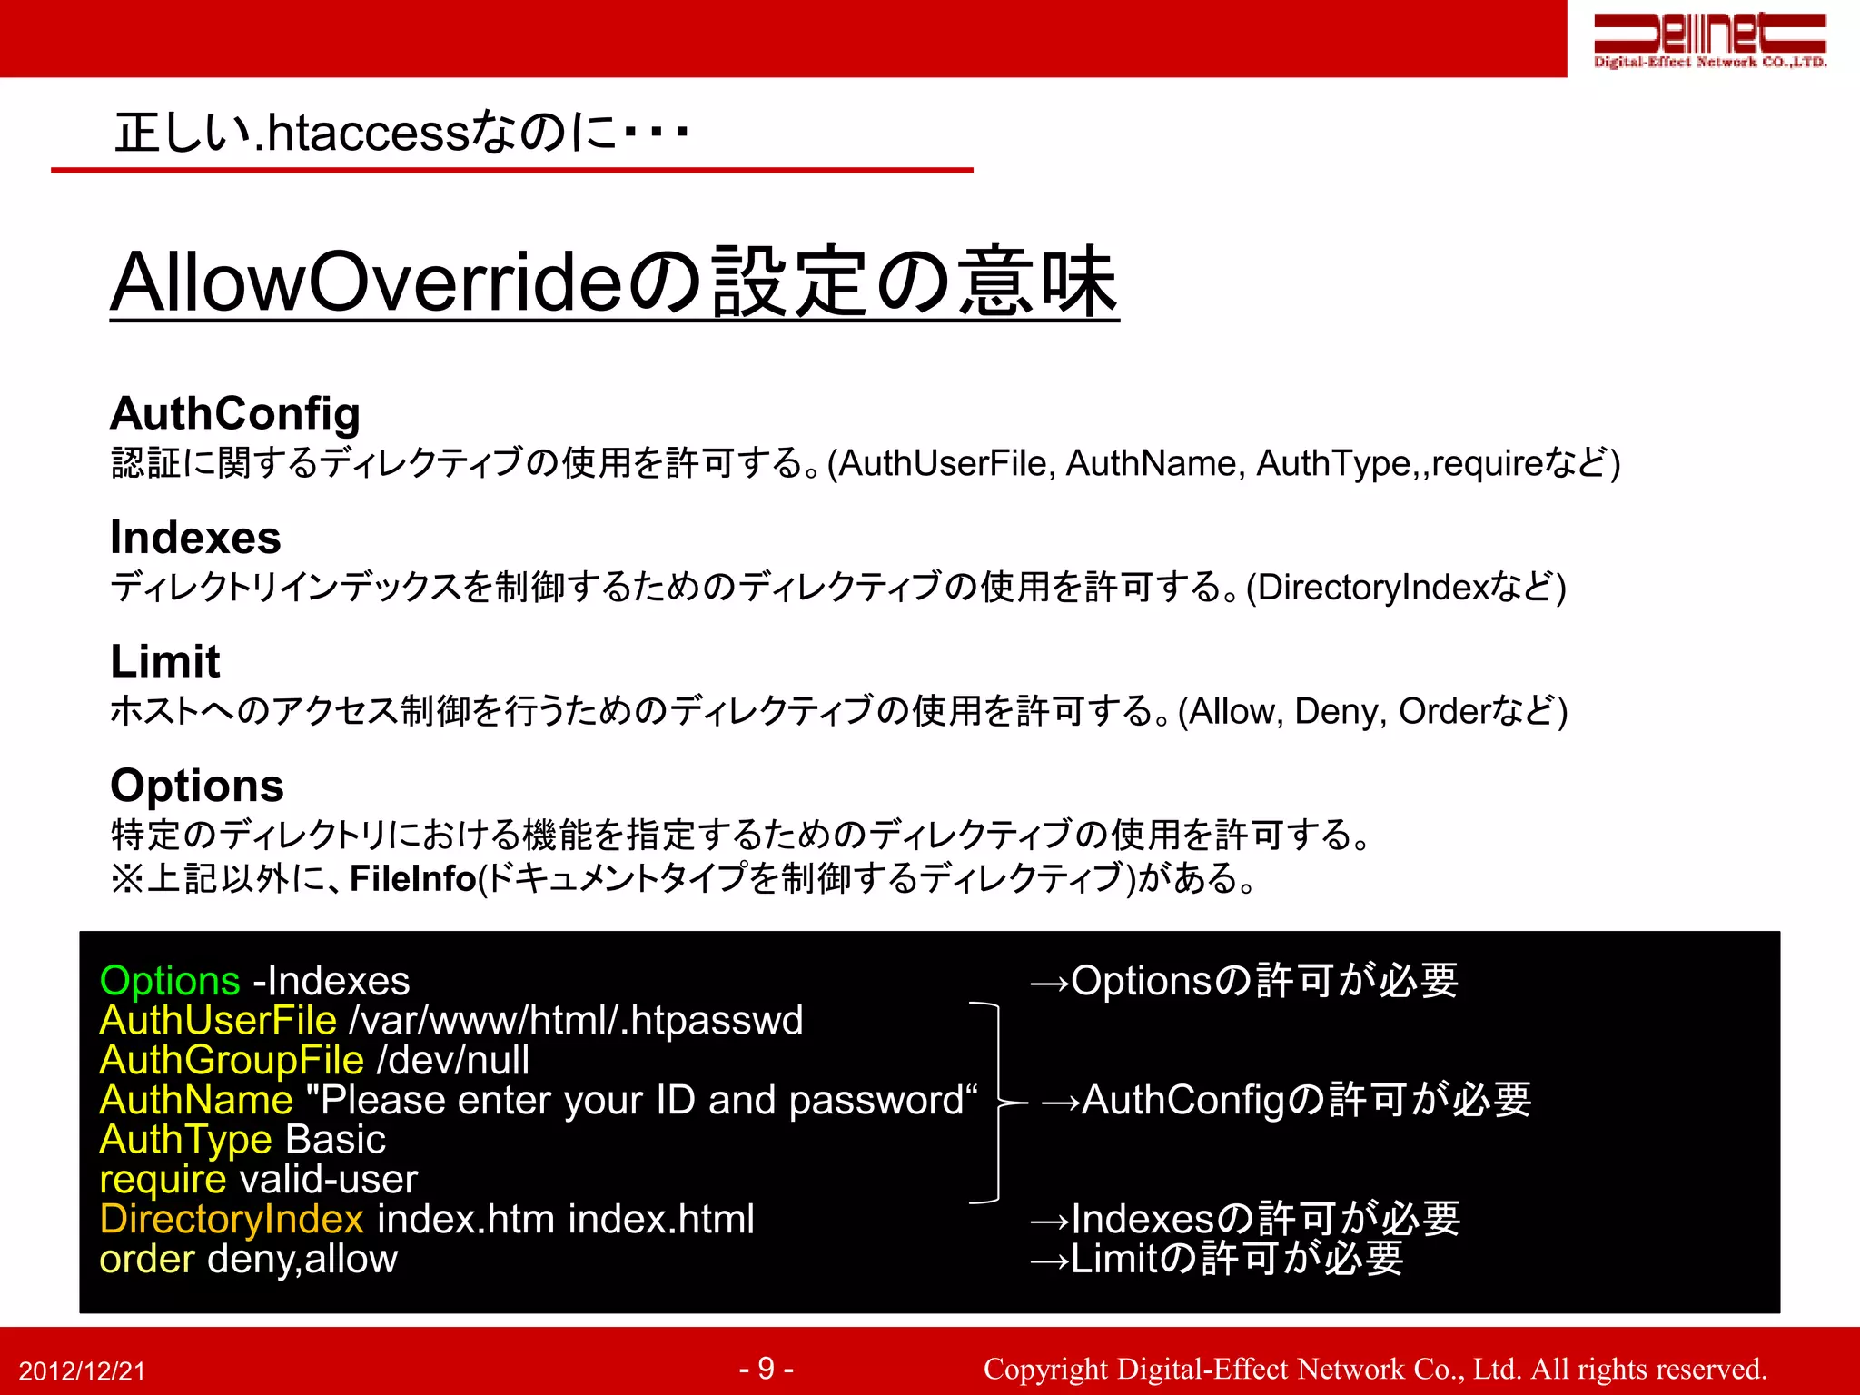
Task: Select the 'AuthGroupFile /dev/null' line
Action: 314,1060
